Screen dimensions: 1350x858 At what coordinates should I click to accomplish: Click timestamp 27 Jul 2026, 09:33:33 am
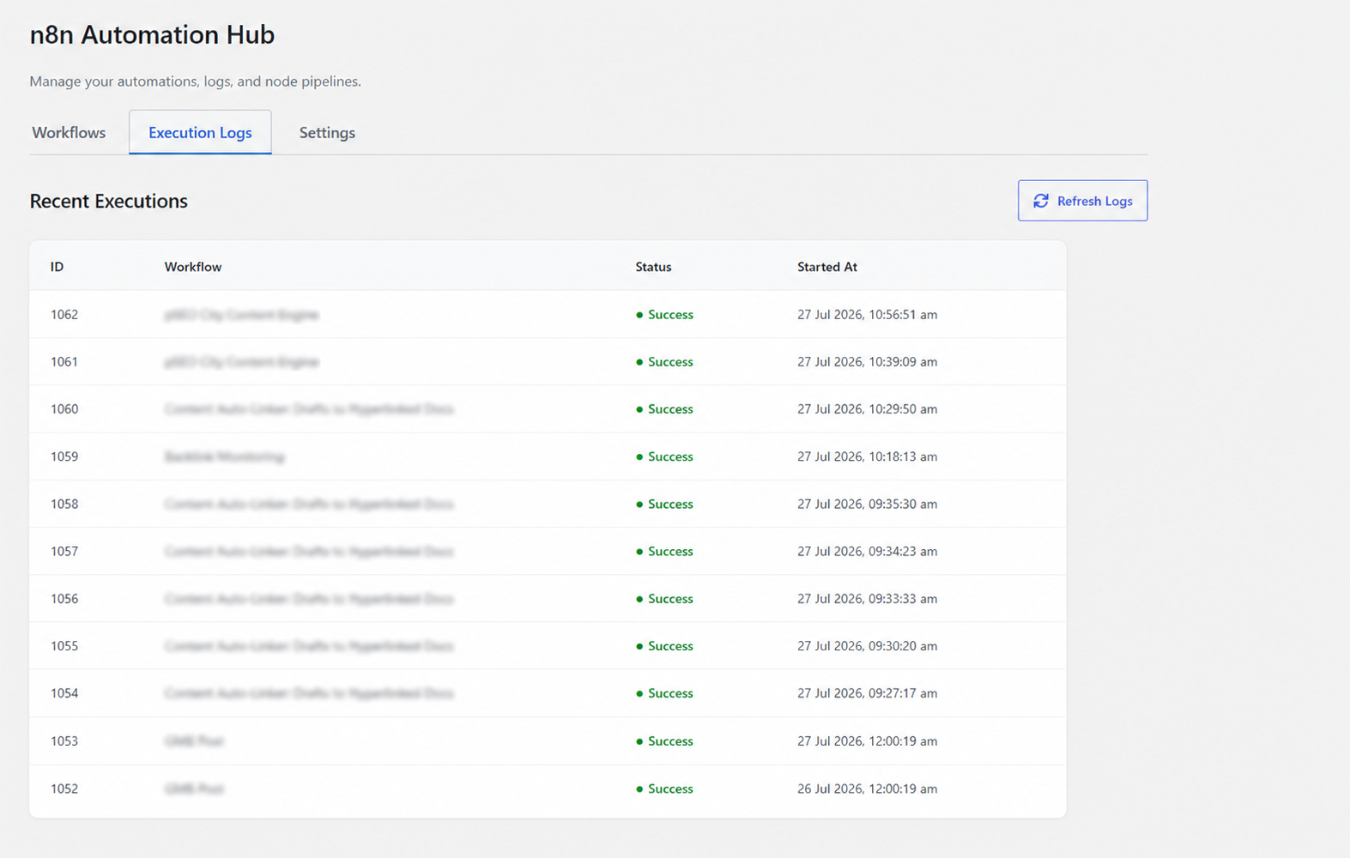pyautogui.click(x=867, y=599)
